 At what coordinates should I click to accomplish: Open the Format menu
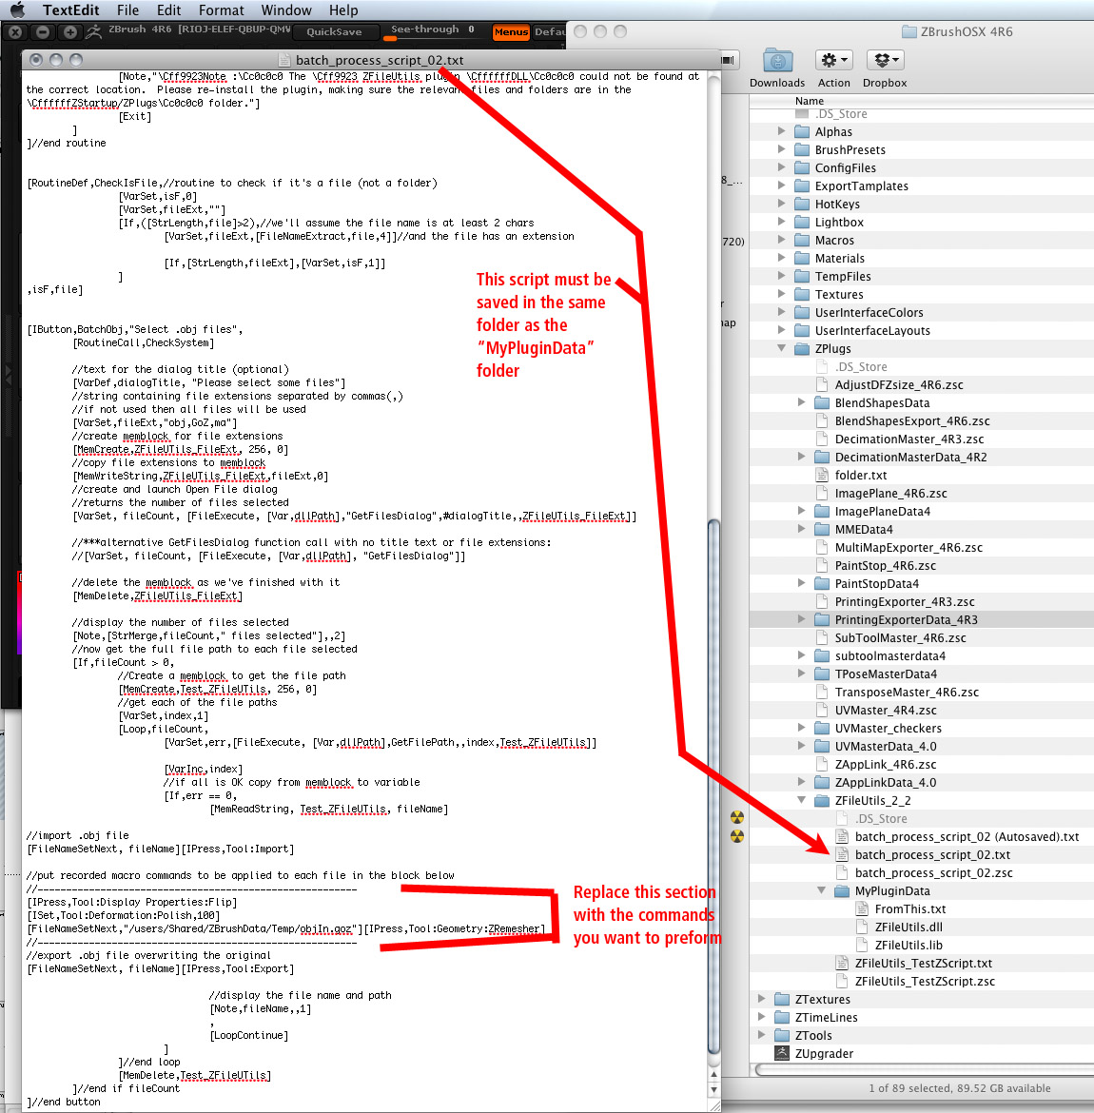(x=222, y=10)
